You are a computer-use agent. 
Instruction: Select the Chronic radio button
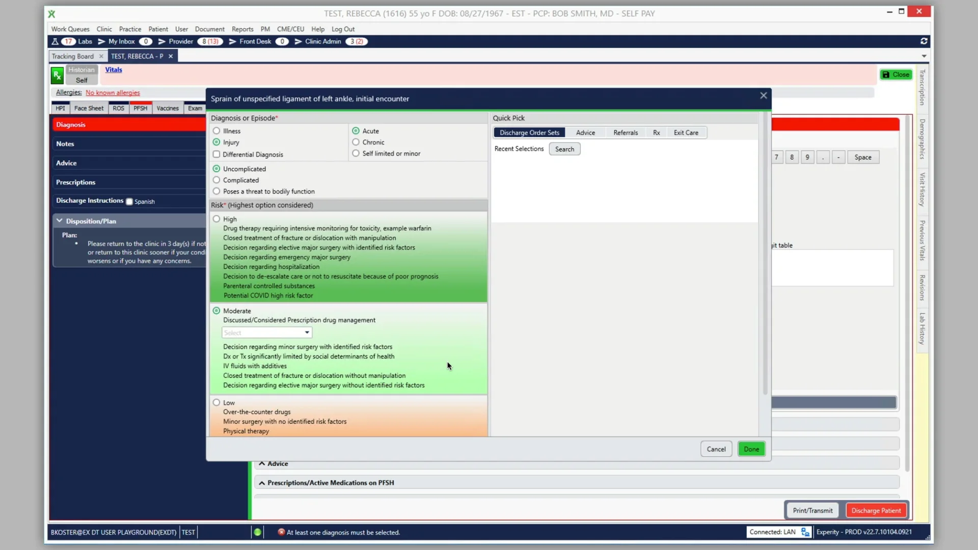pyautogui.click(x=356, y=142)
